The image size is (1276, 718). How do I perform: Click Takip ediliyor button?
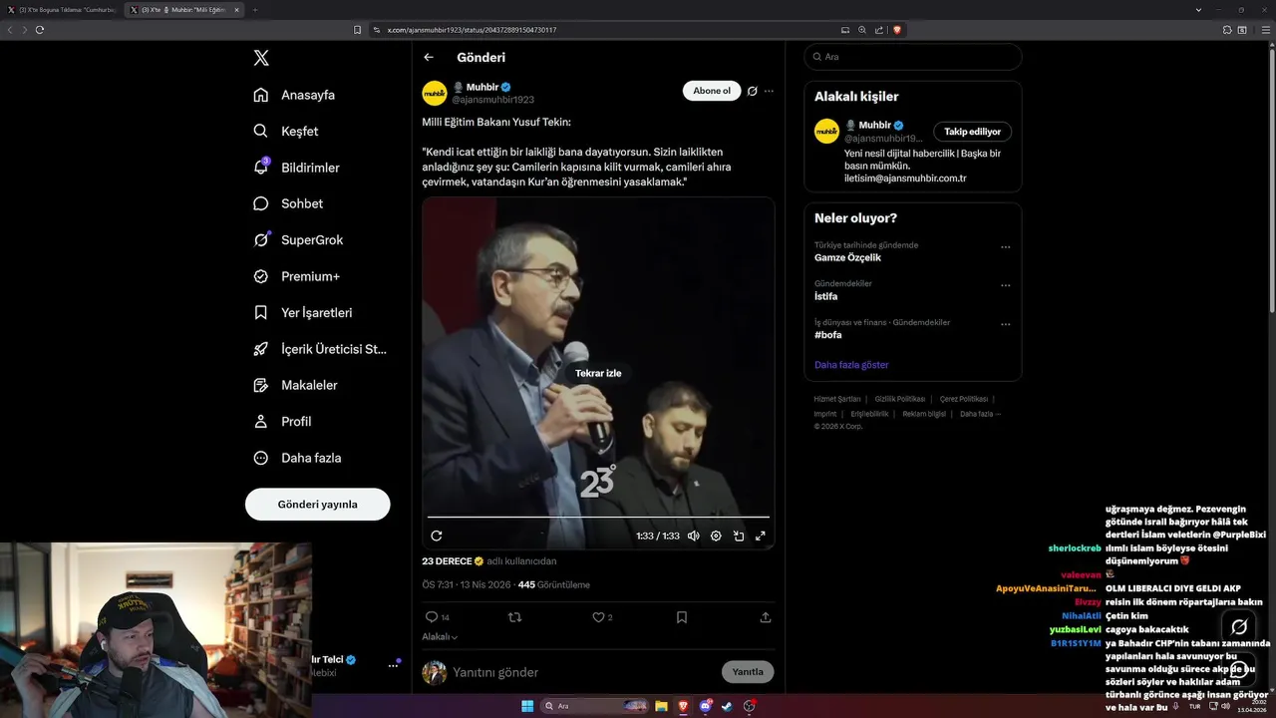tap(973, 132)
